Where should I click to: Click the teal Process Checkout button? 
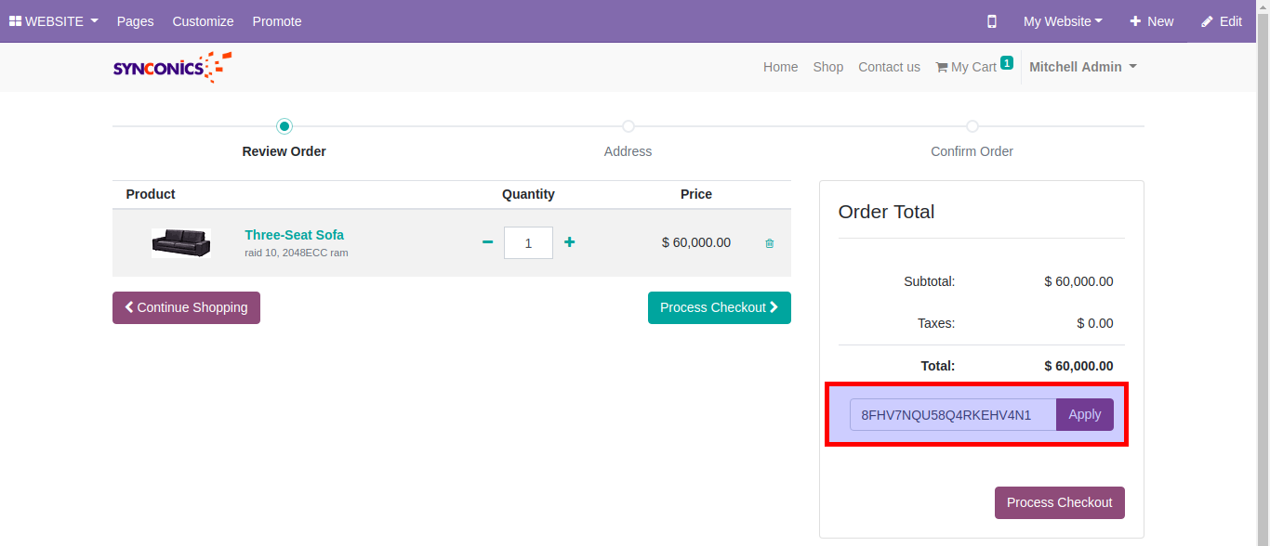tap(719, 307)
